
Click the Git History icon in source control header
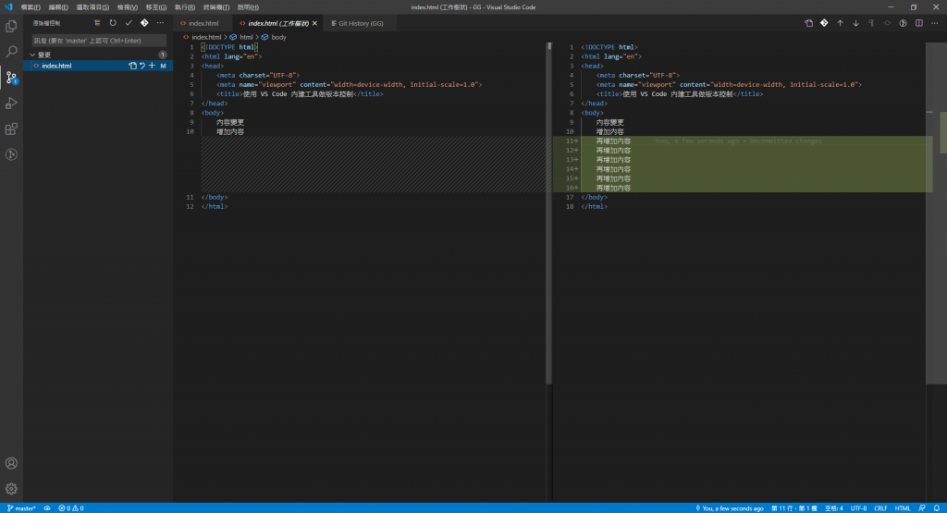(x=144, y=23)
